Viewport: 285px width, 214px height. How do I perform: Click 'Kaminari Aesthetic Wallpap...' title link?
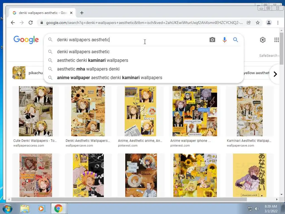(x=249, y=141)
